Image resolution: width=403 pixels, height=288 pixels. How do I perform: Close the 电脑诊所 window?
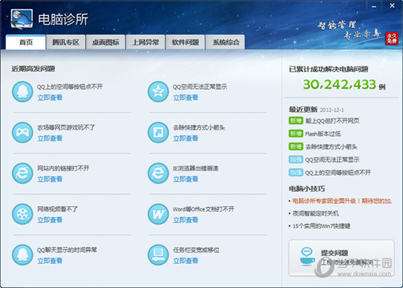(392, 5)
